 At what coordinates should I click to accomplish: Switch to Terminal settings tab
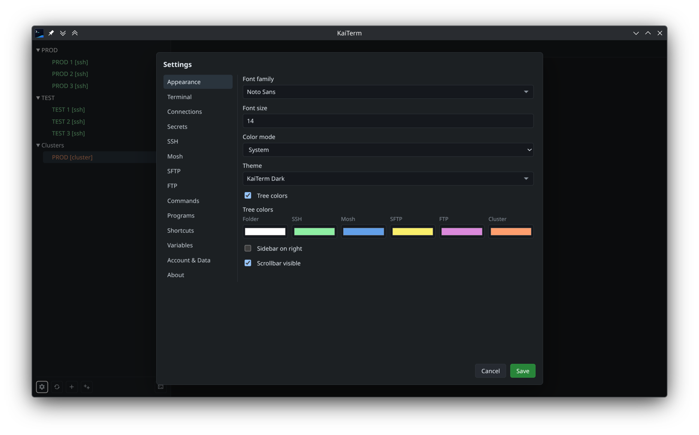click(198, 97)
